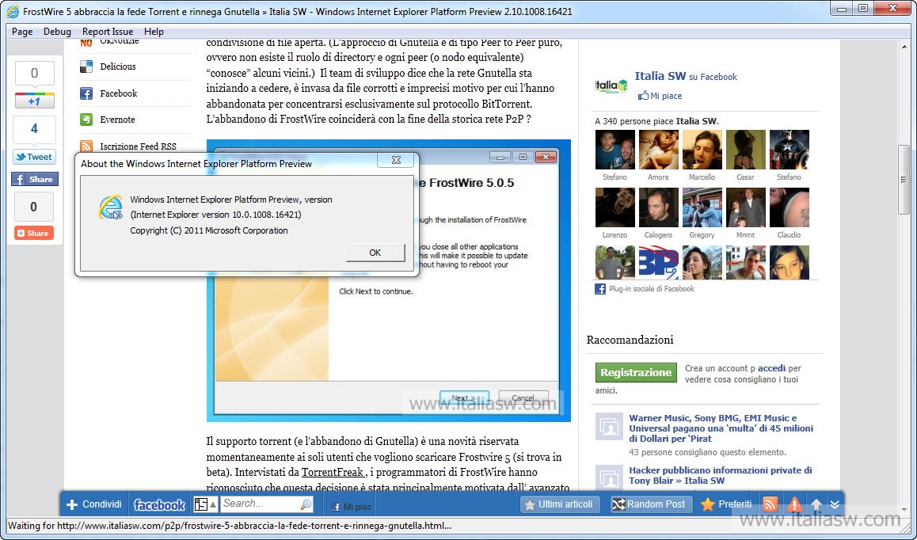This screenshot has height=540, width=917.
Task: Open the Warner Music, Sony BMG recommendation link
Action: point(721,428)
